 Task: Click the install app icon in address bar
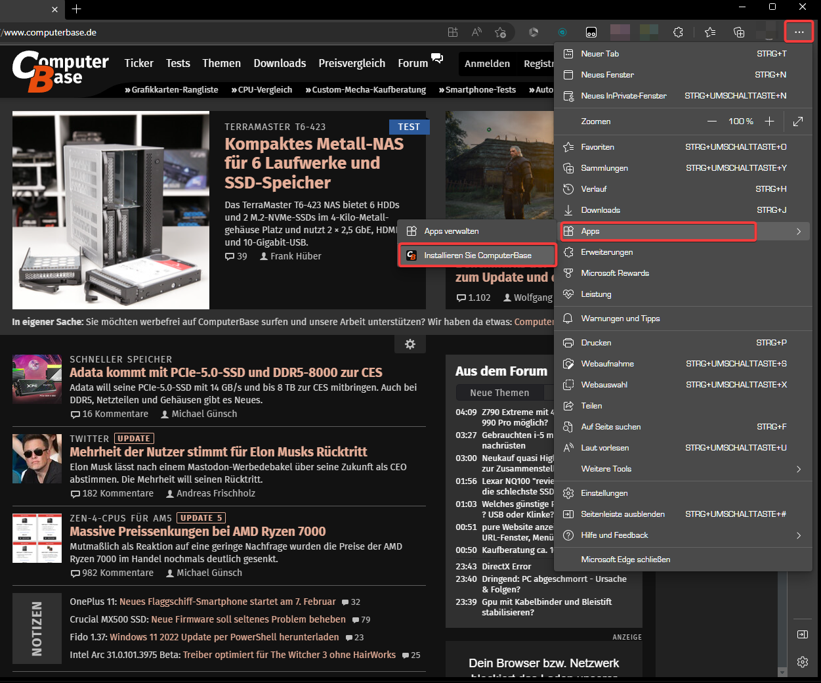(453, 32)
